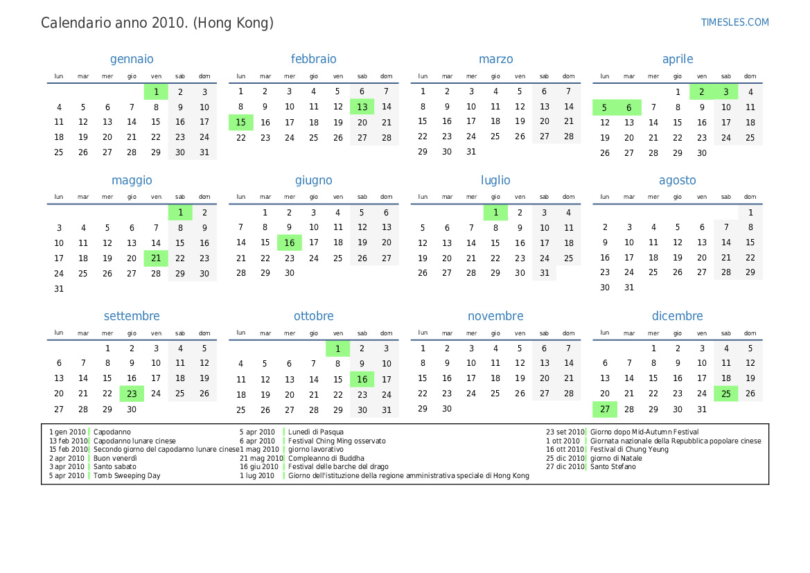Select highlighted 23 in settembre
The image size is (810, 573).
pyautogui.click(x=132, y=394)
